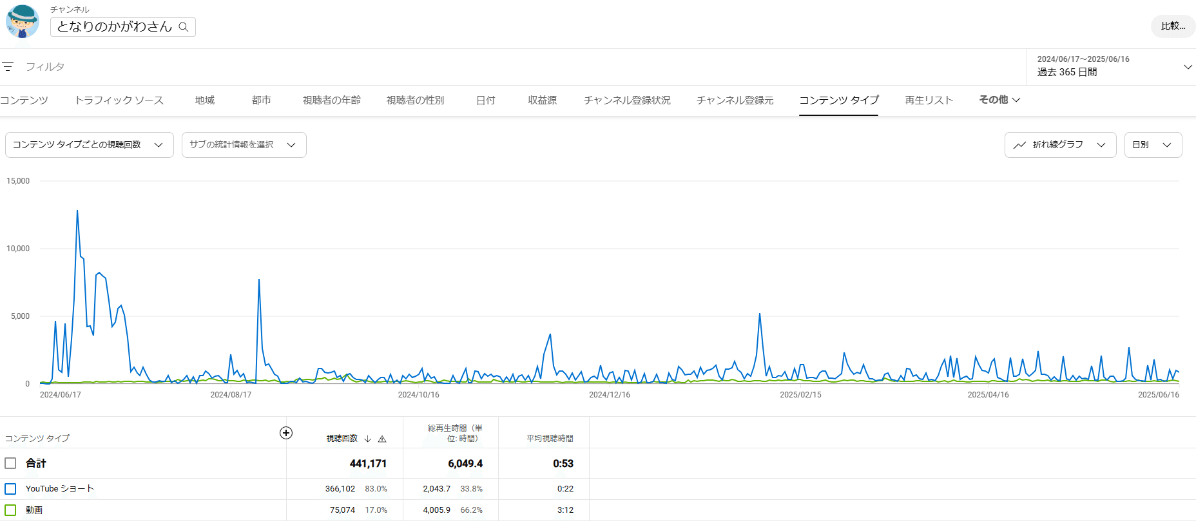The height and width of the screenshot is (525, 1196).
Task: Click the フィルタ input field
Action: pyautogui.click(x=45, y=67)
